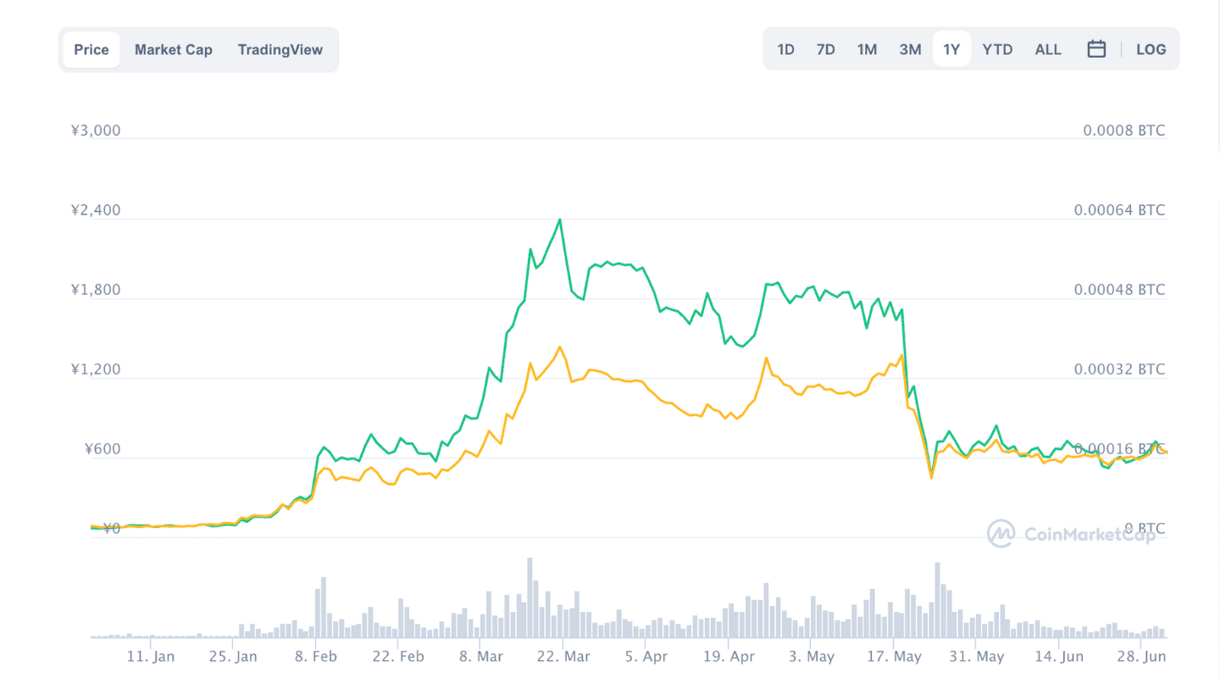Select the 3M time range

click(910, 49)
